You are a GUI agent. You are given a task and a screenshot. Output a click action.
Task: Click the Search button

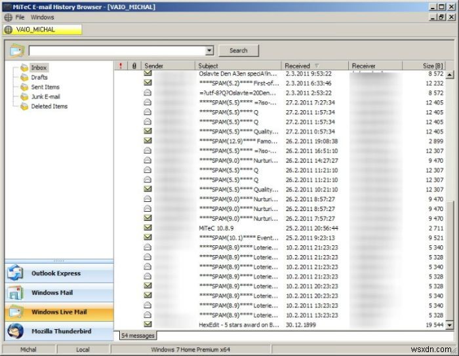pos(239,50)
